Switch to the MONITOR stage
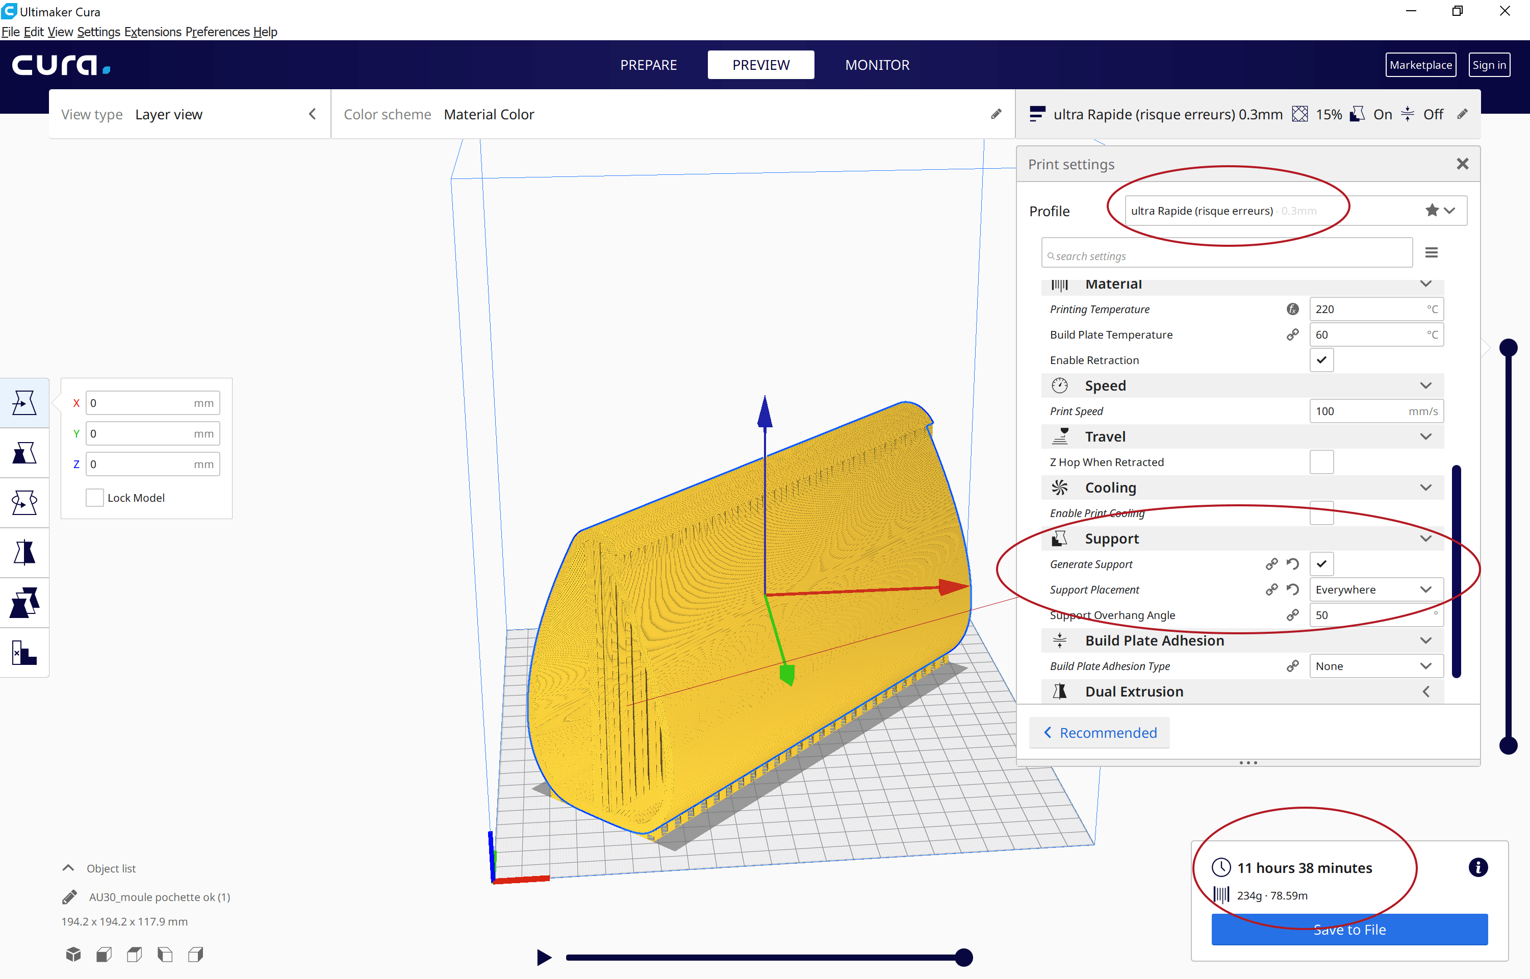1530x979 pixels. (877, 65)
